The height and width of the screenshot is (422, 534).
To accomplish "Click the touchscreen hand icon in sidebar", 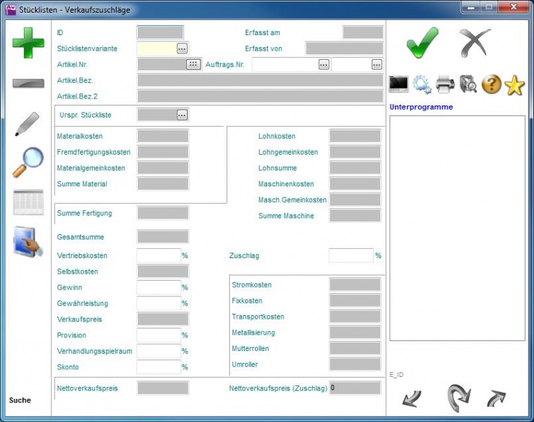I will point(28,243).
